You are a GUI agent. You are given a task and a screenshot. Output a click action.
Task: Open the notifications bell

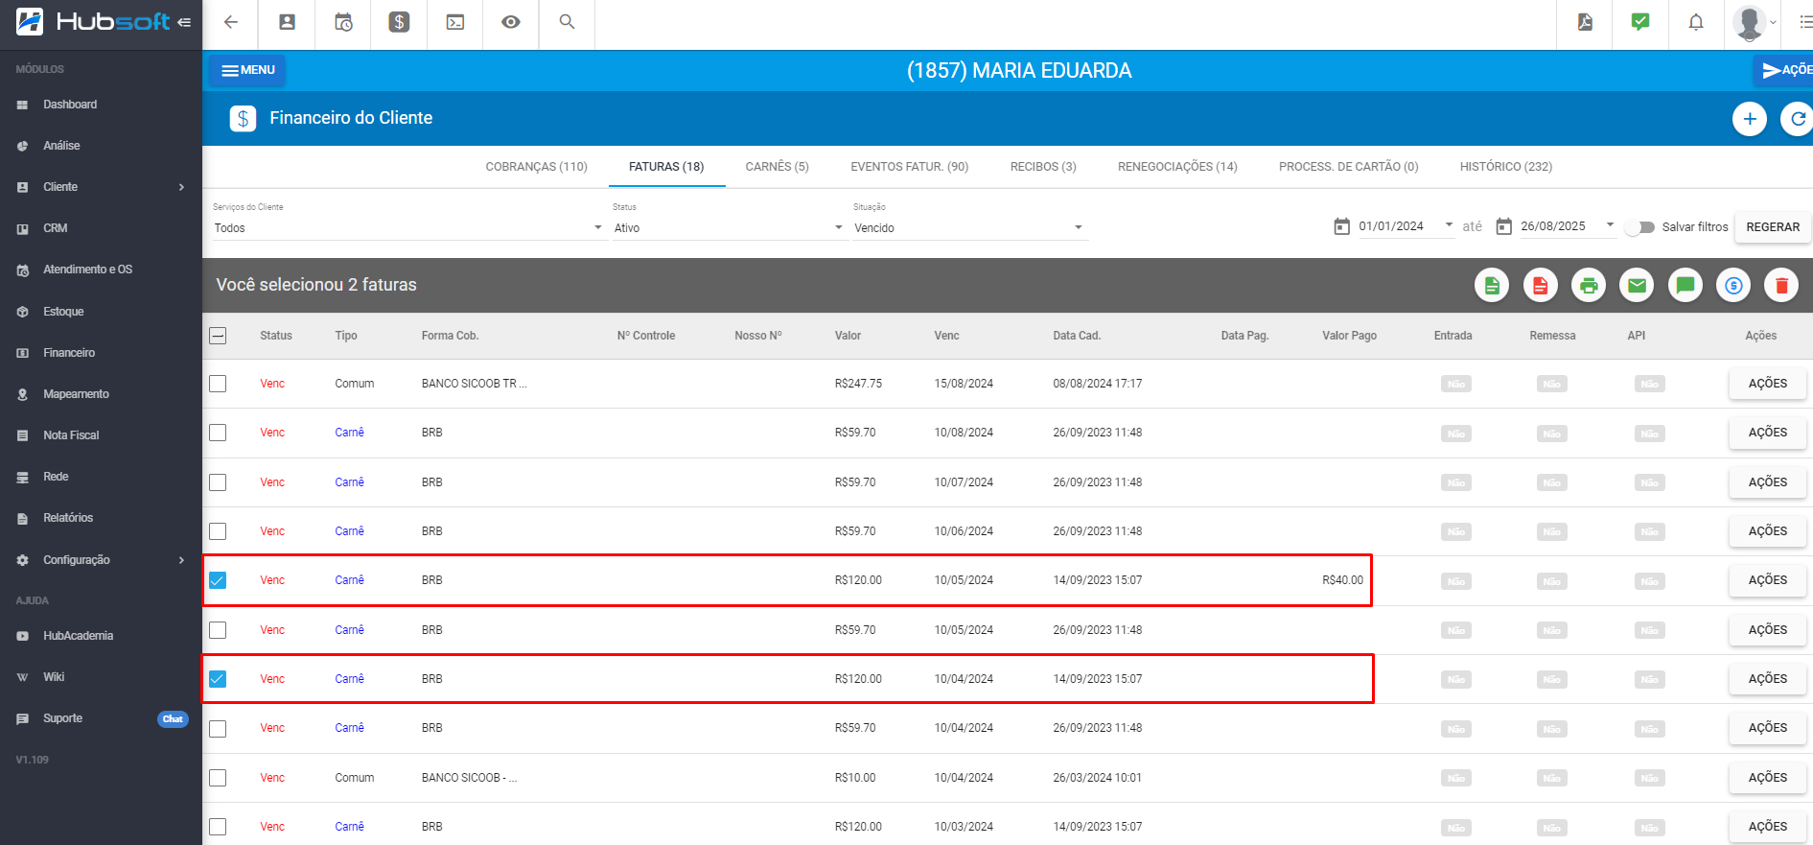(x=1696, y=22)
